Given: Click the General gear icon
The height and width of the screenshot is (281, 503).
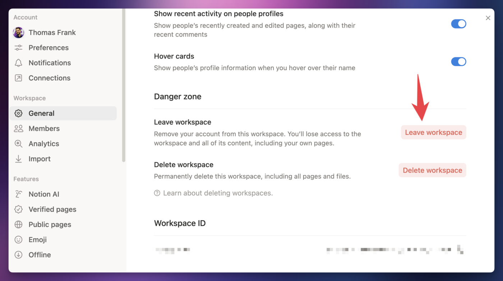Looking at the screenshot, I should point(18,113).
